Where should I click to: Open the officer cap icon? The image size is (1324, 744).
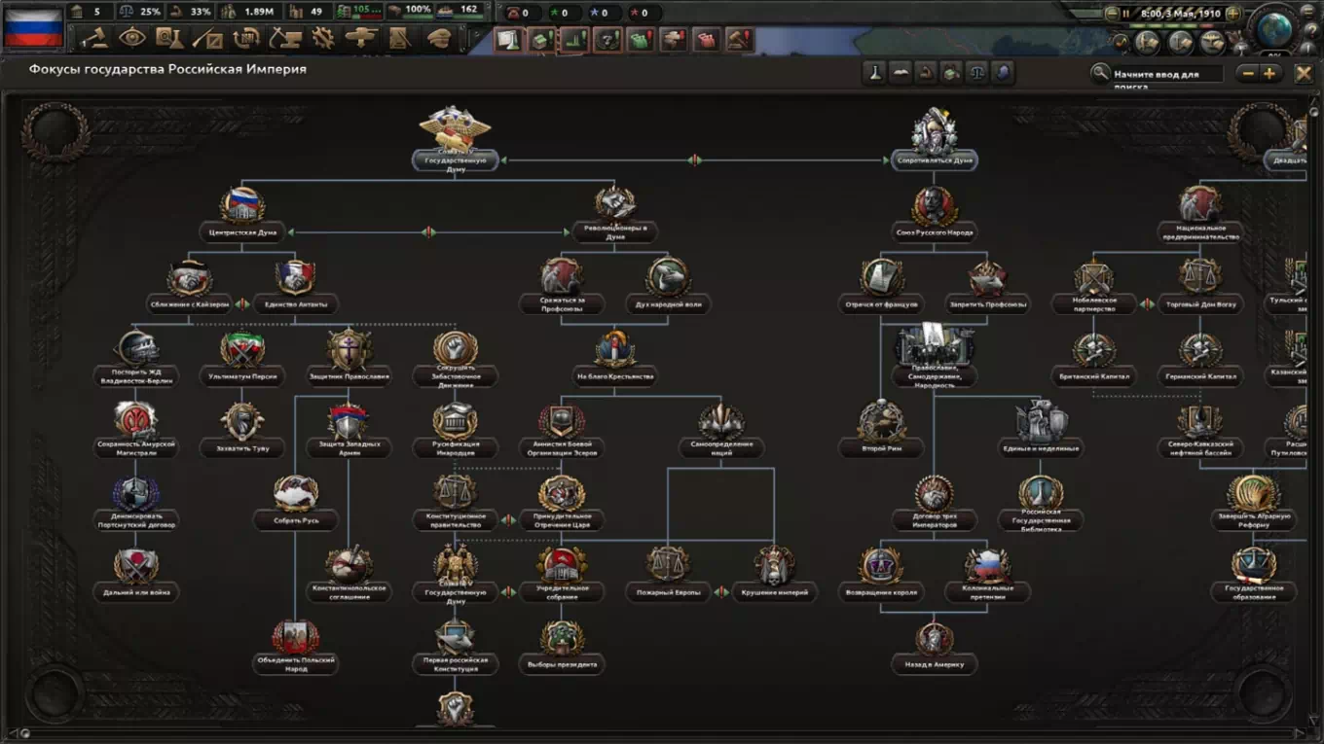438,38
